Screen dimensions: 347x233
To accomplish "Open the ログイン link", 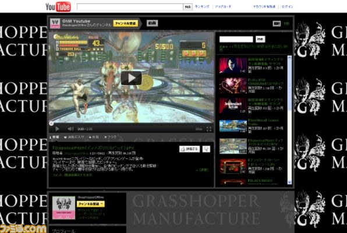I will tap(287, 6).
